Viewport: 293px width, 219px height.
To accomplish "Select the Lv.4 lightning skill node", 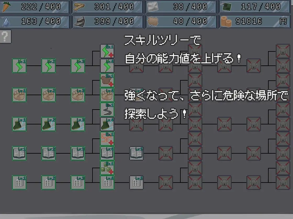I will point(107,66).
